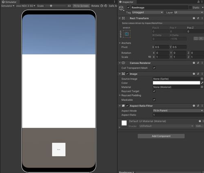
Task: Open Aspect Mode Fit In Parent dropdown
Action: (178, 110)
